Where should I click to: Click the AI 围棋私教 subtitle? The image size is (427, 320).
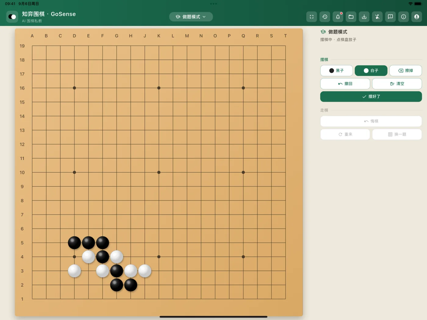32,21
